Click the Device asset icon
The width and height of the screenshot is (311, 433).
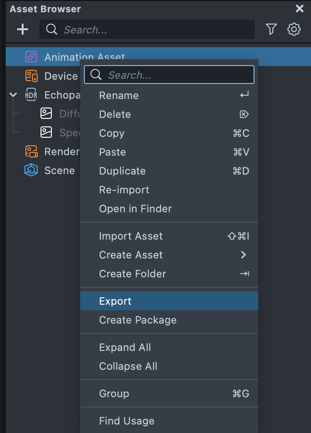click(31, 76)
